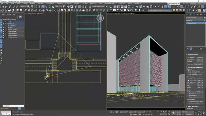Screen dimensions: 206x116
Task: Open the Customize menu
Action: (68, 4)
